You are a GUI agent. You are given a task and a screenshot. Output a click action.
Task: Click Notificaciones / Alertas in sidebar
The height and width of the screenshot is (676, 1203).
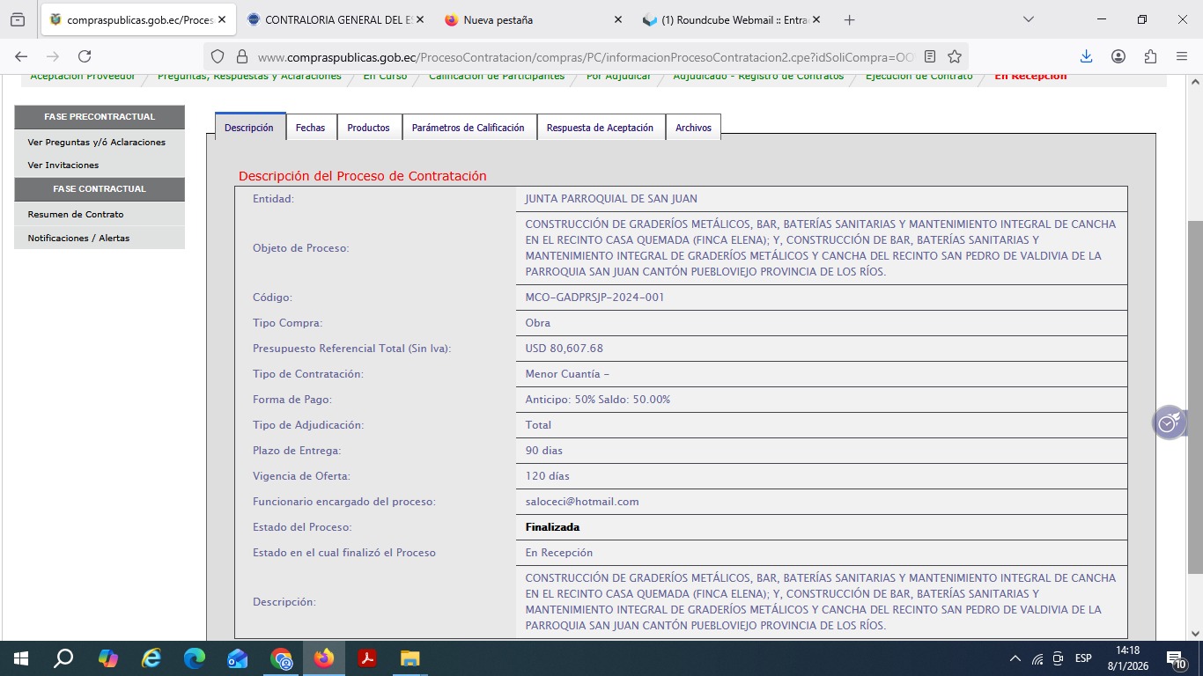(x=78, y=238)
